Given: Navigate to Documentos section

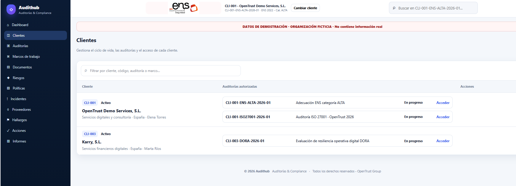Looking at the screenshot, I should point(36,67).
